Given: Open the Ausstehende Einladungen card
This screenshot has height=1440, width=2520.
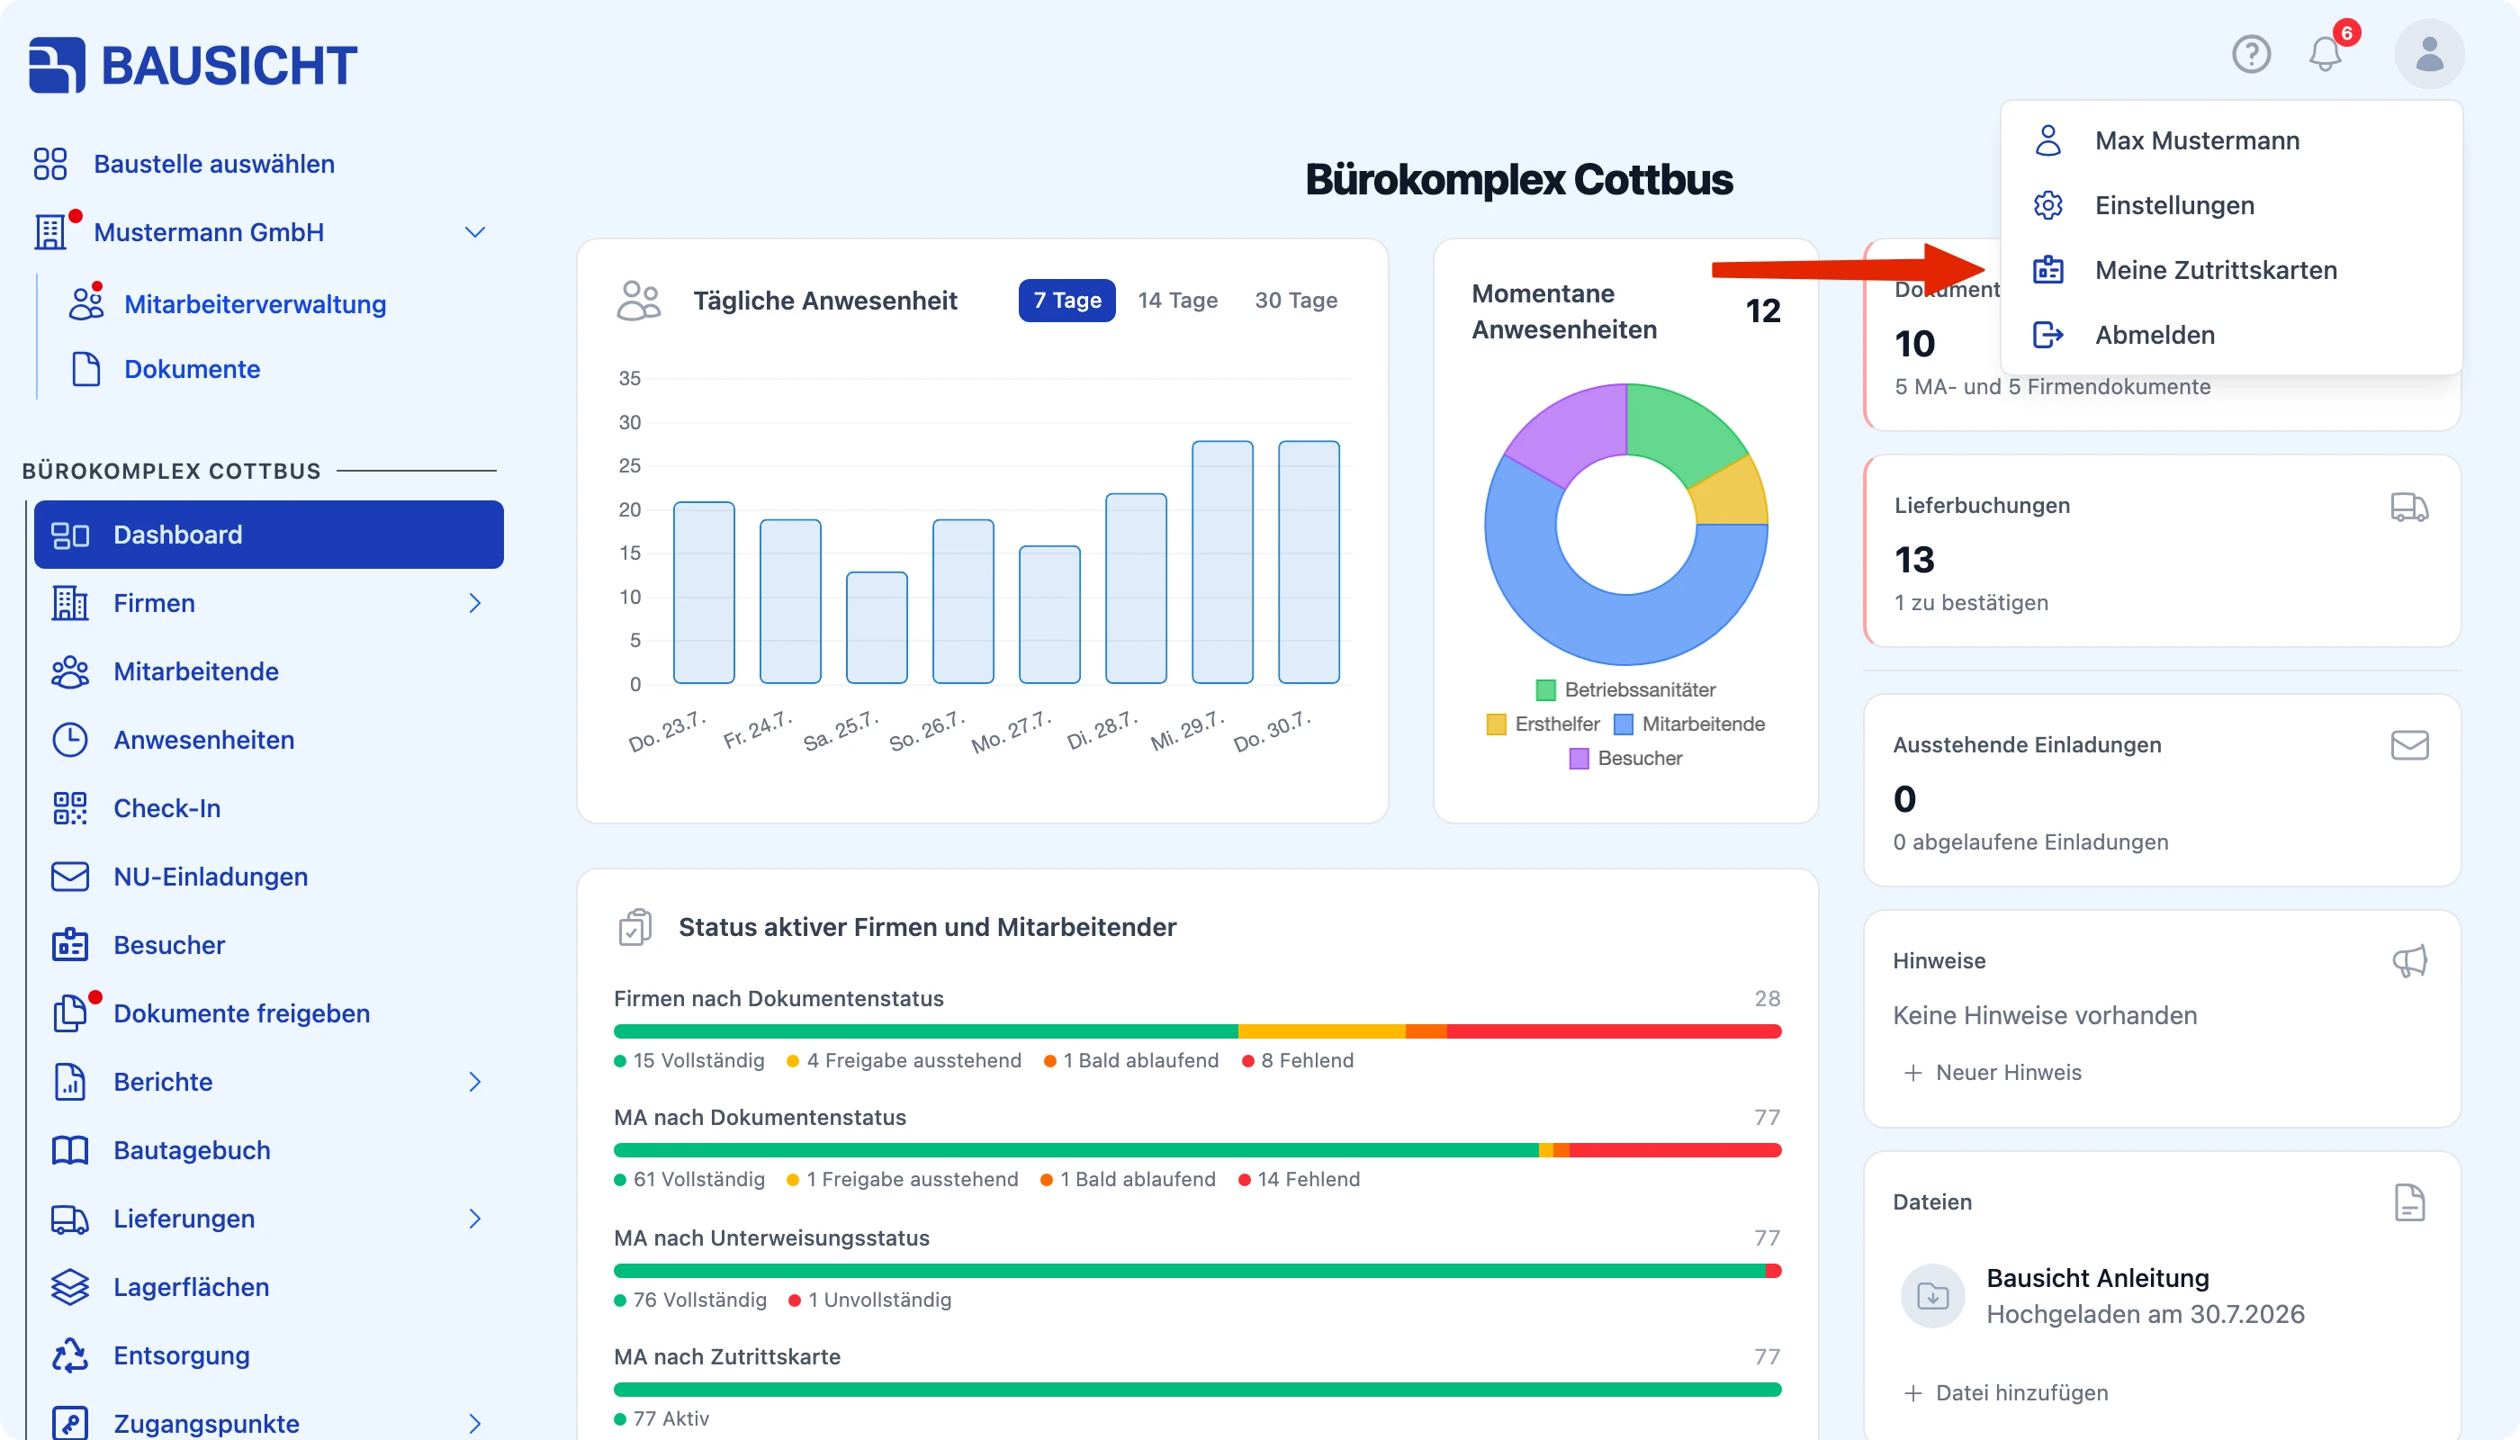Looking at the screenshot, I should (2162, 790).
